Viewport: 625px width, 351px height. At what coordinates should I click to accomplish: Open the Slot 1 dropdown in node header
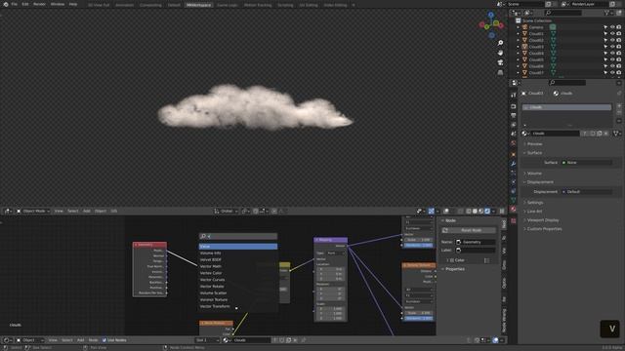tap(207, 340)
